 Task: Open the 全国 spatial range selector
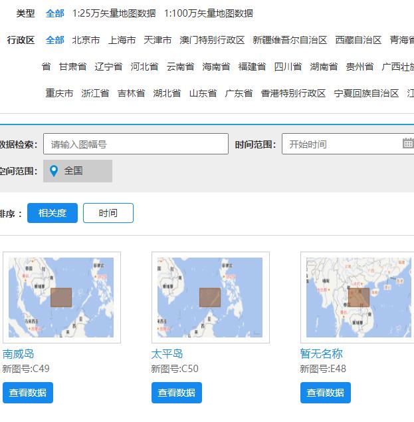tap(78, 171)
